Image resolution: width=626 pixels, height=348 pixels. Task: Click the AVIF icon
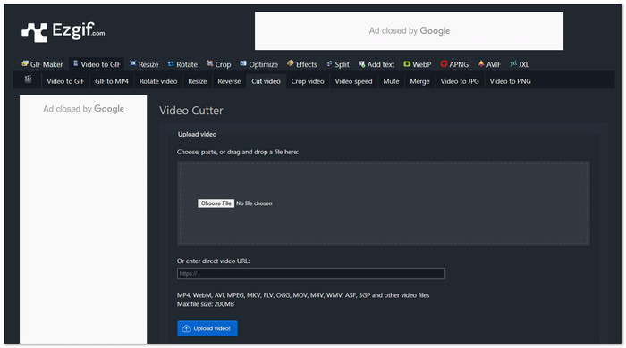point(481,63)
